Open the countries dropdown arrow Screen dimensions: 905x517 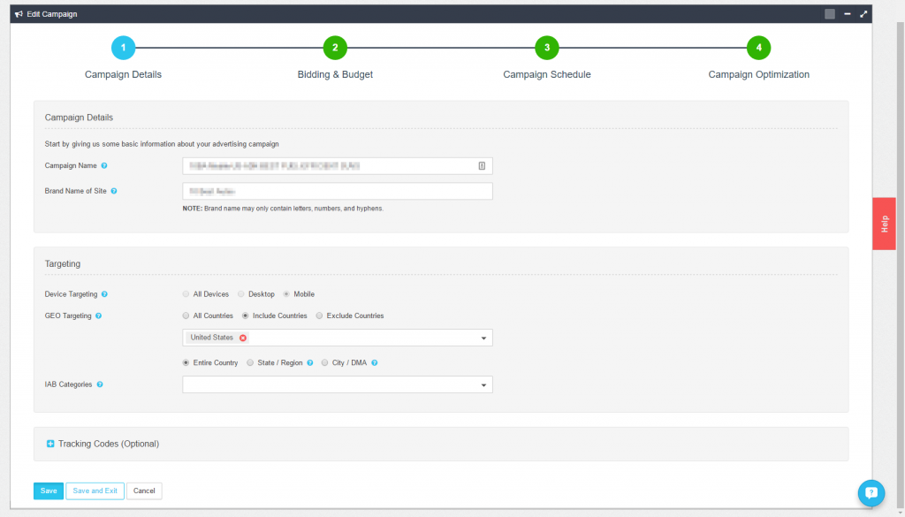pyautogui.click(x=483, y=338)
